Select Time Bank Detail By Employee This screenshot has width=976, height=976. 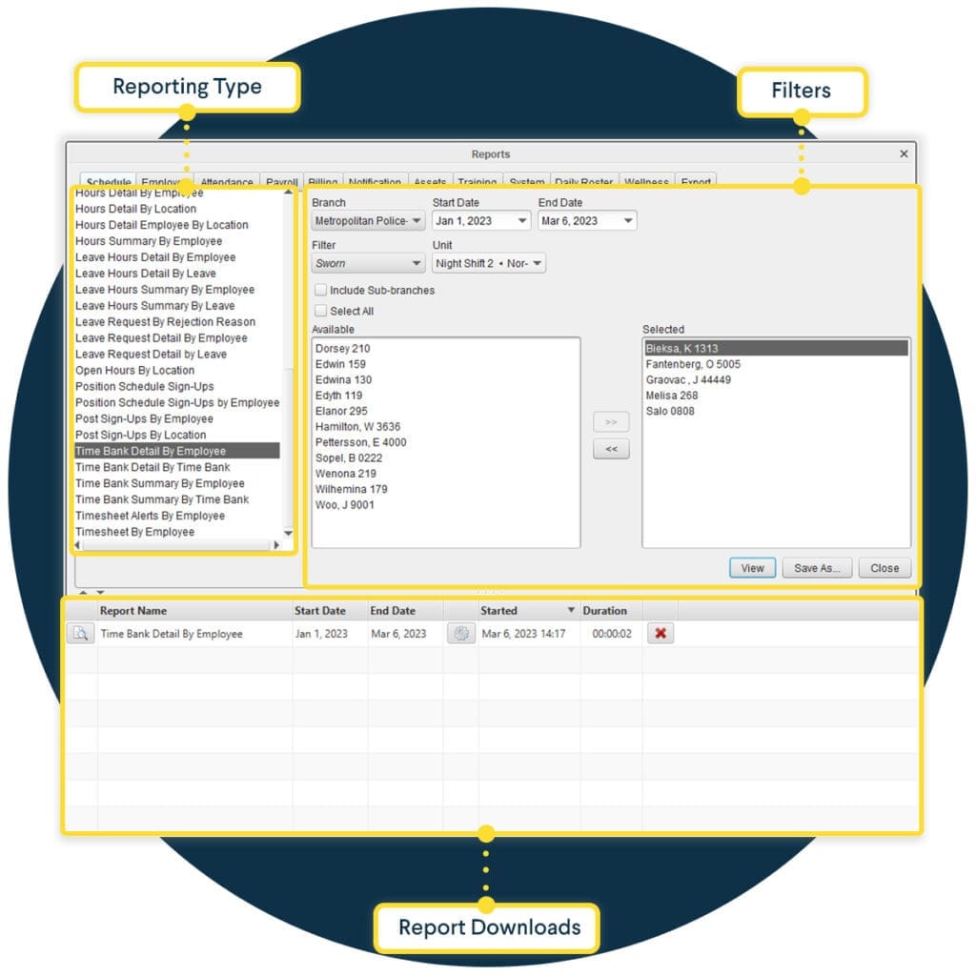[177, 451]
